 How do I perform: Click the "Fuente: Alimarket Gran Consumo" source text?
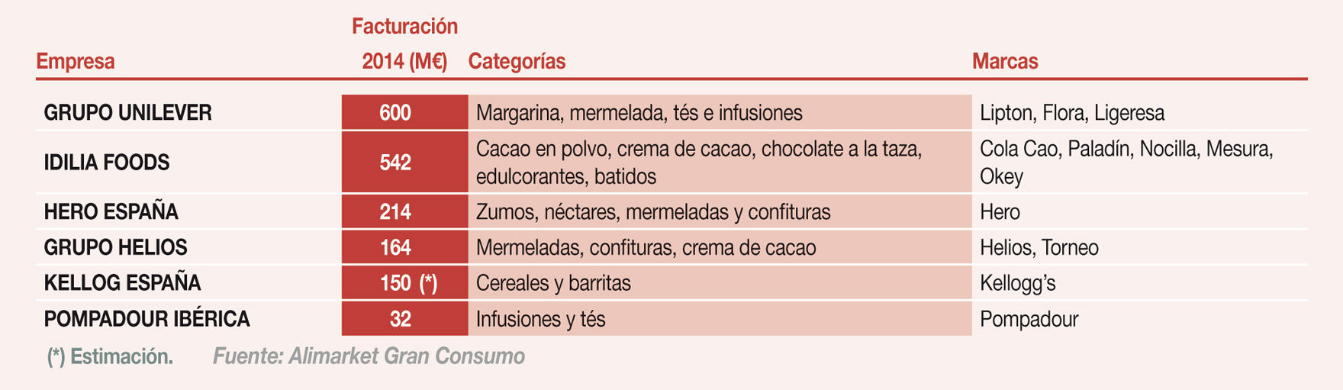pyautogui.click(x=369, y=356)
